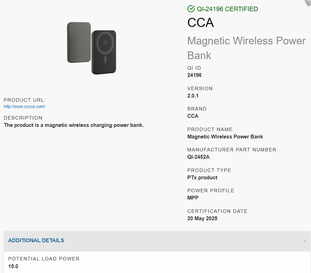
Task: Click the power bank product image
Action: pyautogui.click(x=92, y=48)
